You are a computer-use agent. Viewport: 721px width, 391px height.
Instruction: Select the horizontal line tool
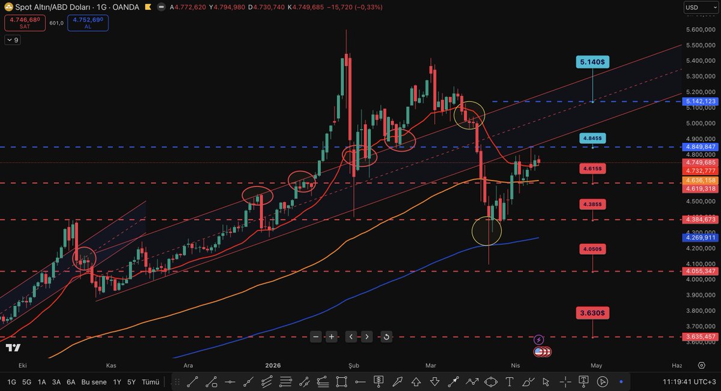pyautogui.click(x=230, y=381)
